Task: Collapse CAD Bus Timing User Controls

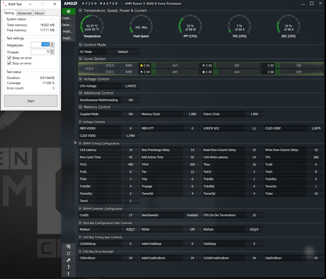Action: [x=80, y=237]
